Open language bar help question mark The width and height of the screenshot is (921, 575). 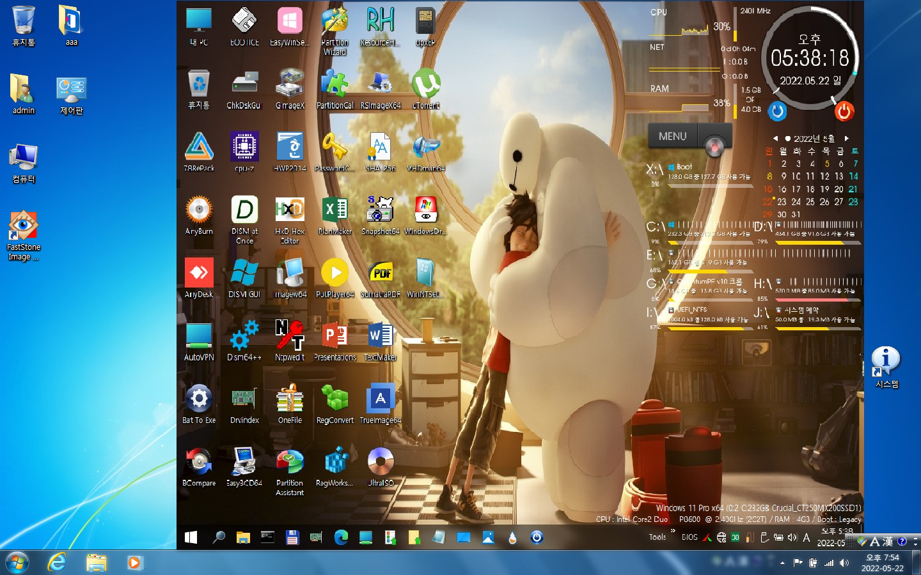click(902, 541)
